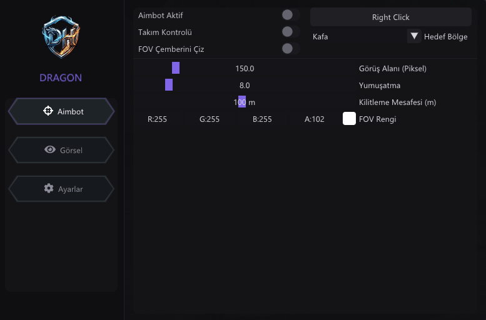The width and height of the screenshot is (486, 320).
Task: Click the Görüş Alanı slider handle
Action: (176, 68)
